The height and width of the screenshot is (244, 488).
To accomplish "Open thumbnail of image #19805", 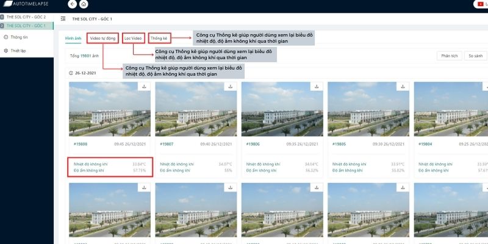I will (368, 109).
